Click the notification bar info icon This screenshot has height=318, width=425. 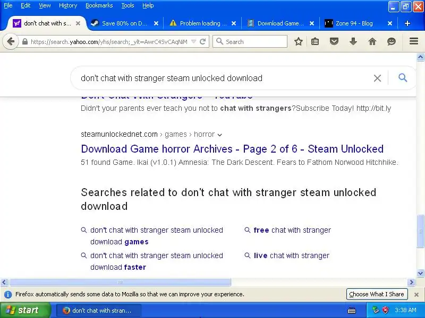pyautogui.click(x=8, y=295)
